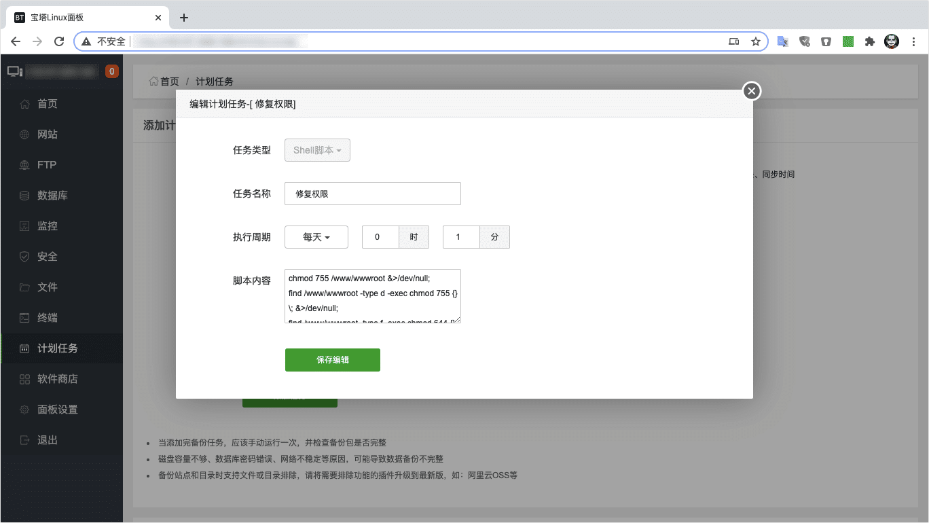Click the 执行周期 field label
Viewport: 929px width, 523px height.
click(252, 237)
